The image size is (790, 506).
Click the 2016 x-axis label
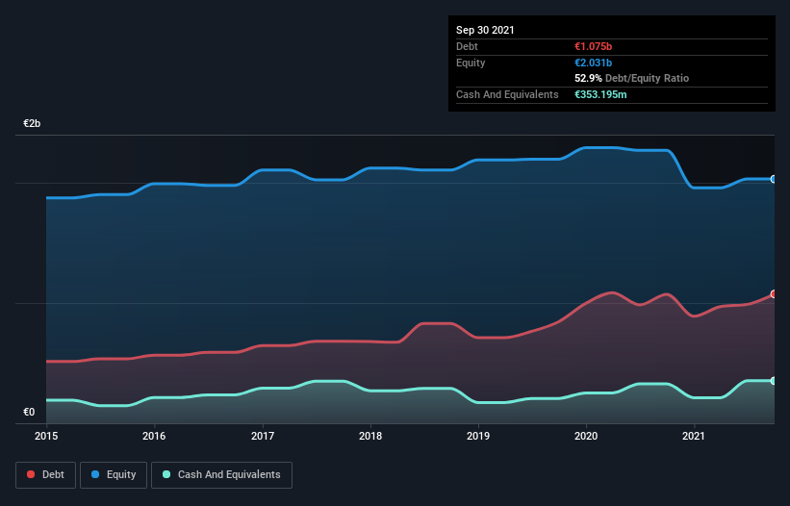pyautogui.click(x=154, y=436)
